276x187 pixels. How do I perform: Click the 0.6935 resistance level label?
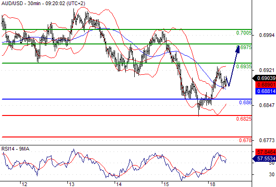244,66
